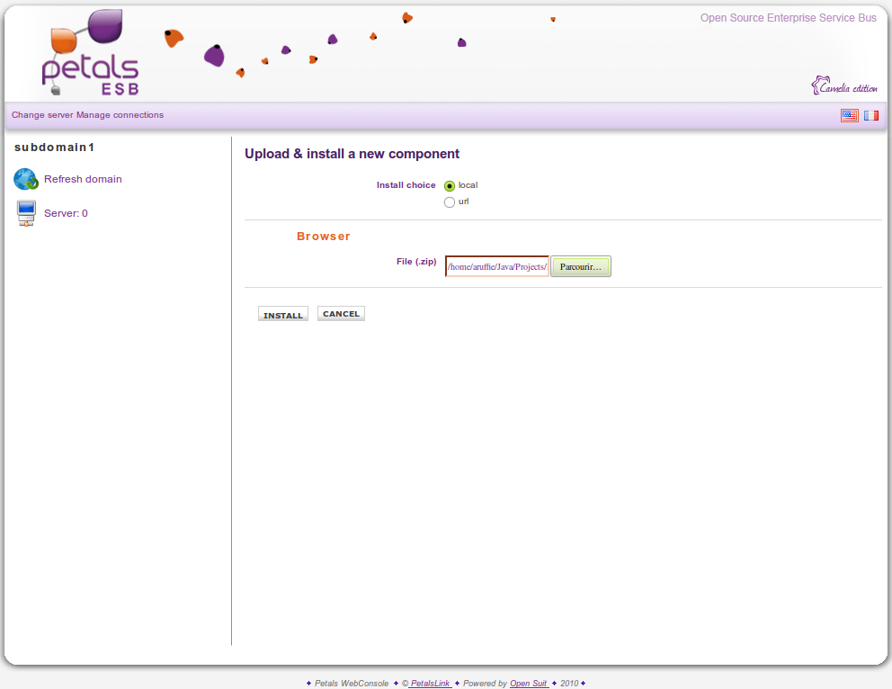This screenshot has height=689, width=892.
Task: Open the Manage connections menu item
Action: coord(120,115)
